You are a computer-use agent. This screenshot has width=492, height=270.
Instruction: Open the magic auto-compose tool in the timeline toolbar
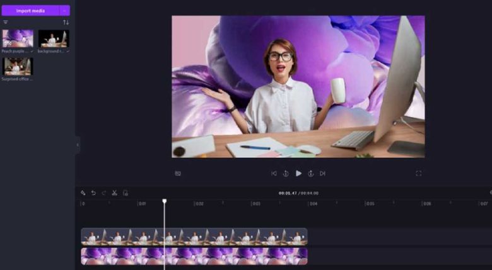click(x=83, y=193)
